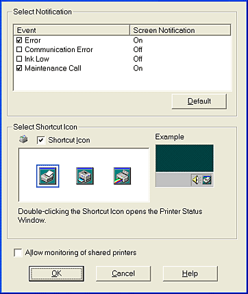Click the Screen Notification column header
The image size is (248, 294).
180,30
